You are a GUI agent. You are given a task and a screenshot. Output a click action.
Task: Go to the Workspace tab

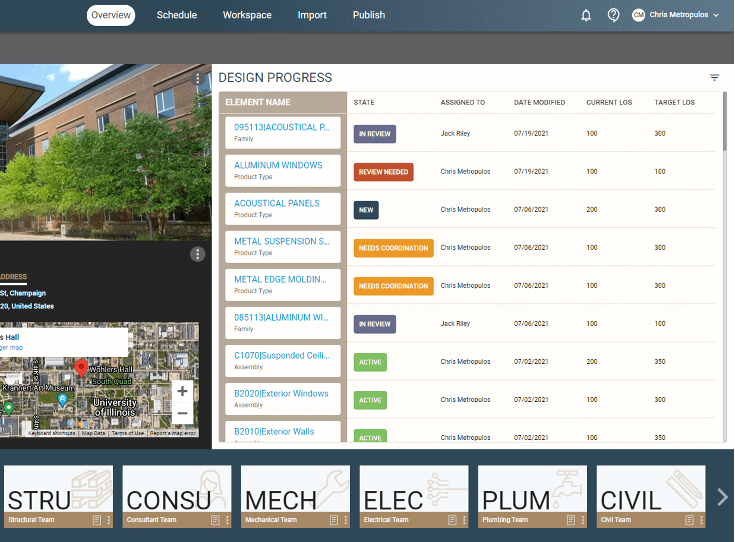pyautogui.click(x=247, y=15)
